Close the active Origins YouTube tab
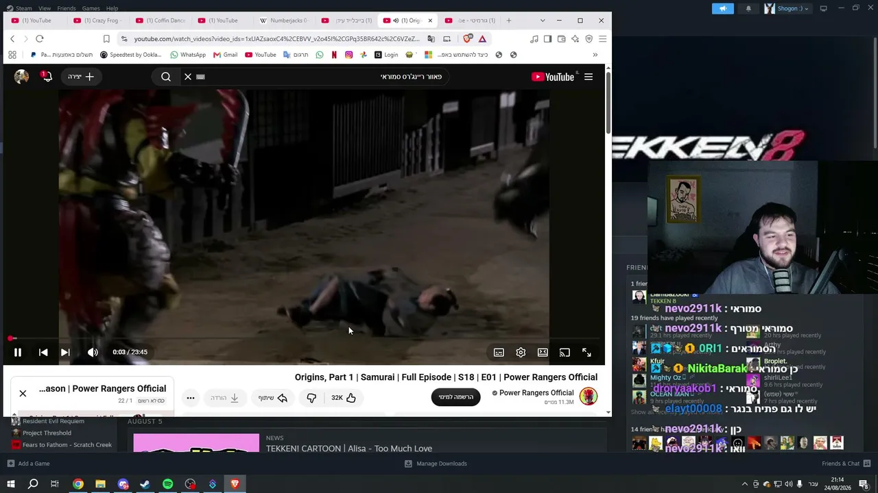Image resolution: width=878 pixels, height=493 pixels. [430, 21]
